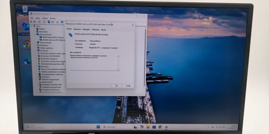Click the volume speaker icon in system tray
269x134 pixels.
point(220,127)
